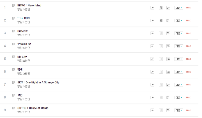
Task: Expand download dropdown for Butterfly
Action: click(x=179, y=33)
